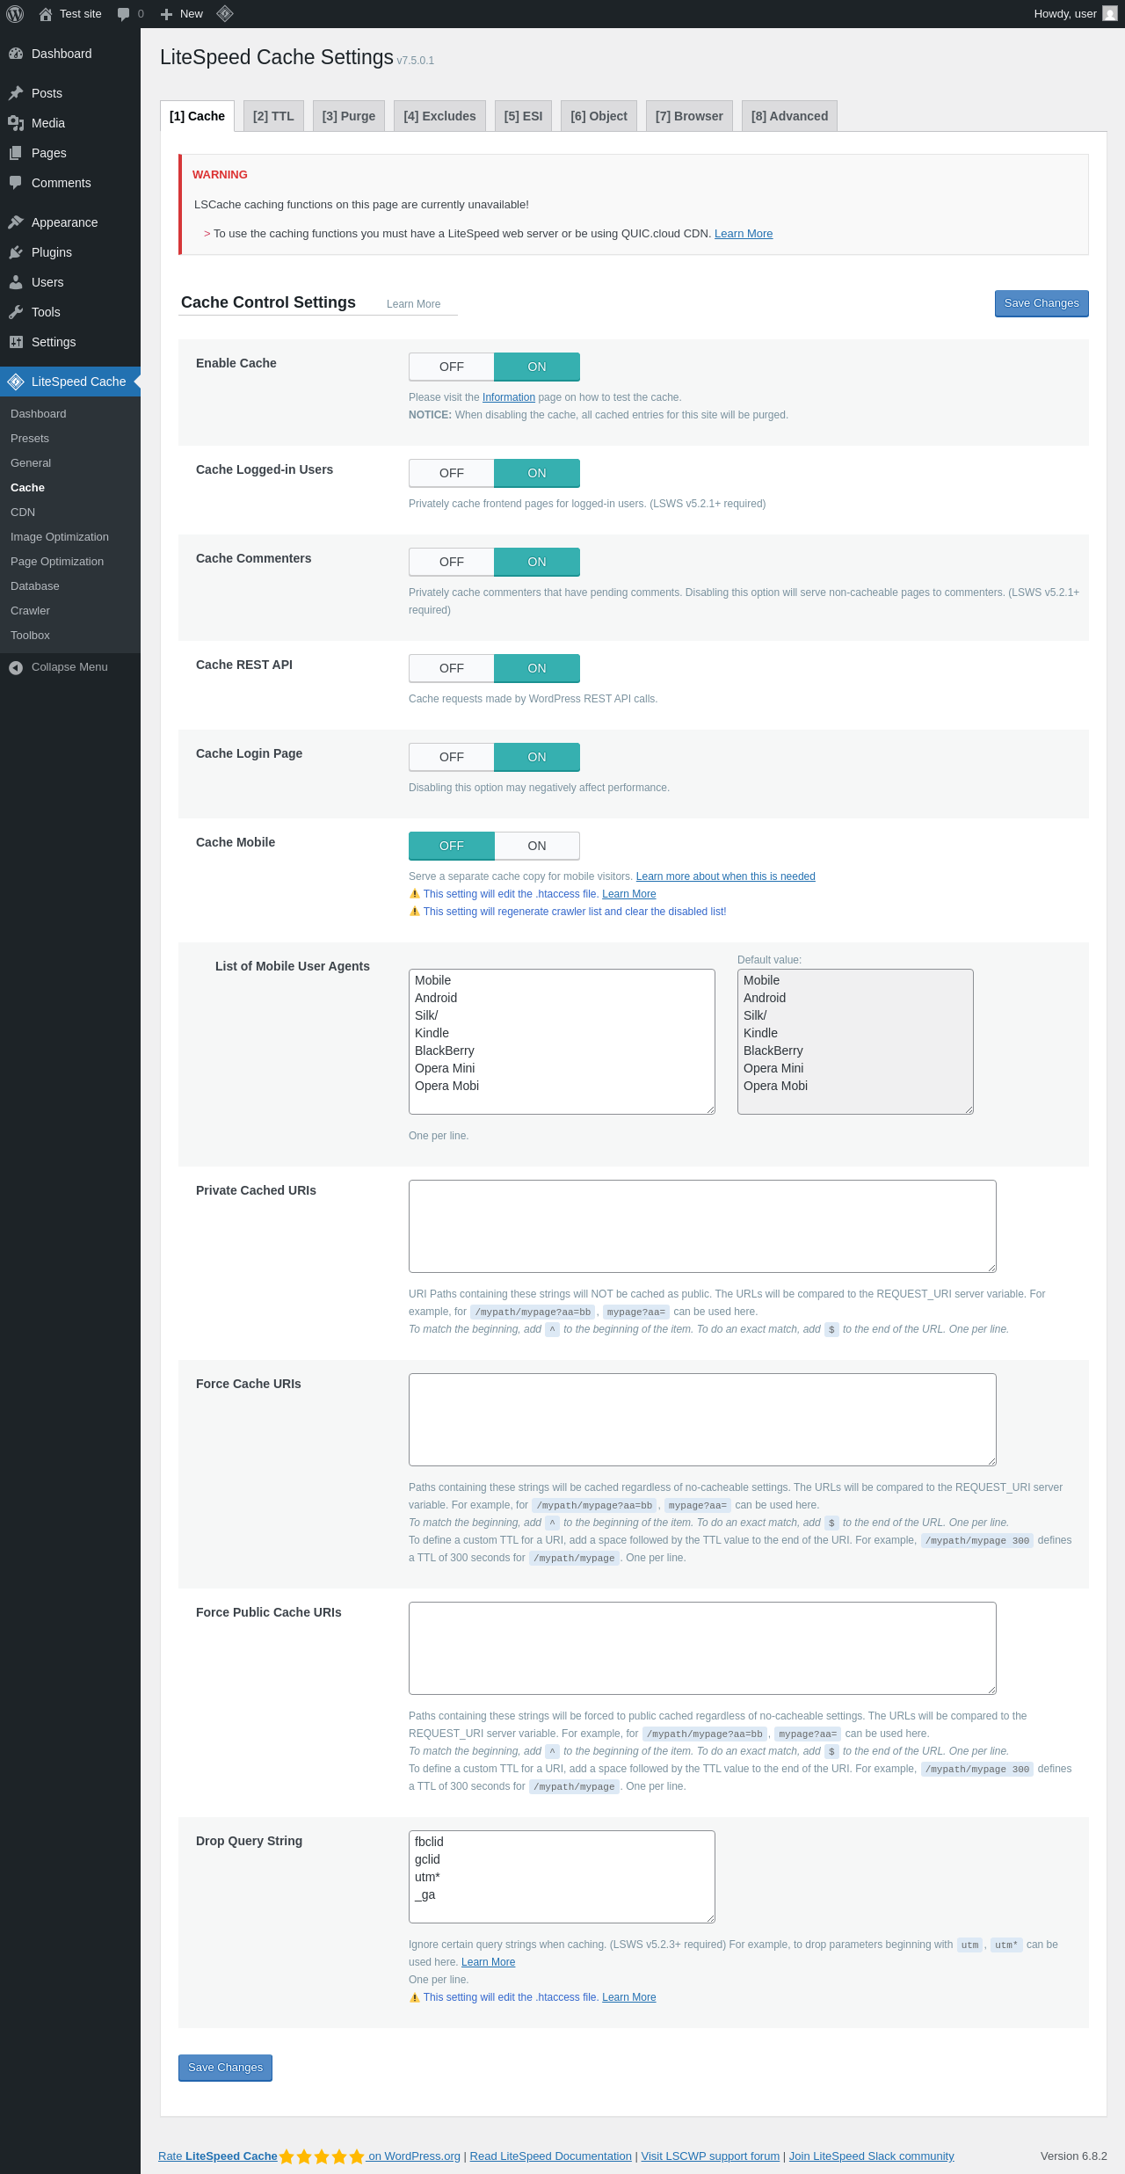Click the Read LiteSpeed Documentation link

pyautogui.click(x=551, y=2156)
